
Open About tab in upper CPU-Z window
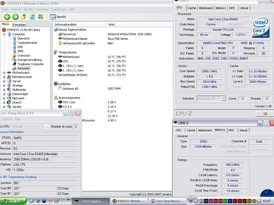click(244, 8)
